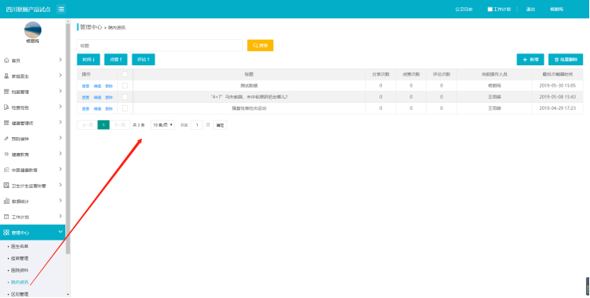Focus the 标题 search input field
Viewport: 590px width, 298px height.
pos(160,45)
